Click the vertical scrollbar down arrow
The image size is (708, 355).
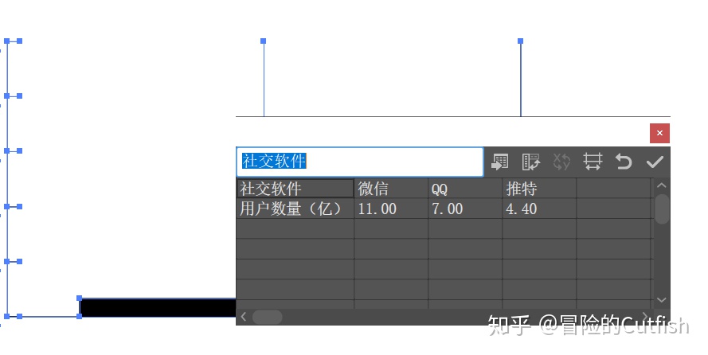pyautogui.click(x=662, y=300)
